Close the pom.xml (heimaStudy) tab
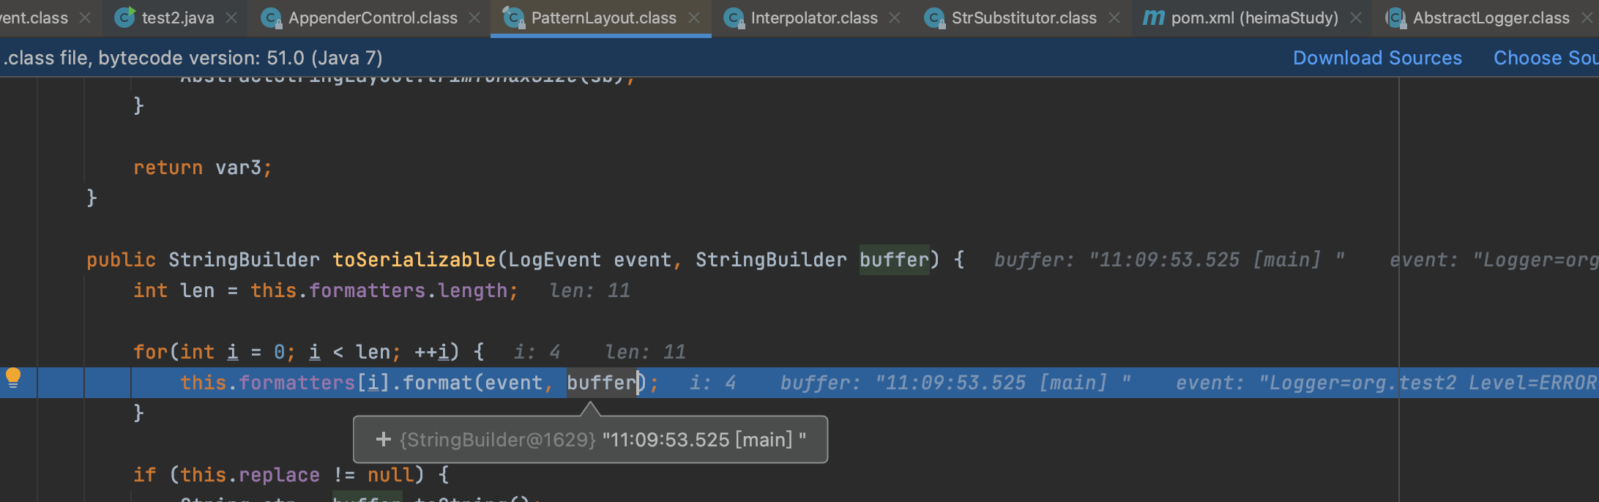 coord(1356,18)
